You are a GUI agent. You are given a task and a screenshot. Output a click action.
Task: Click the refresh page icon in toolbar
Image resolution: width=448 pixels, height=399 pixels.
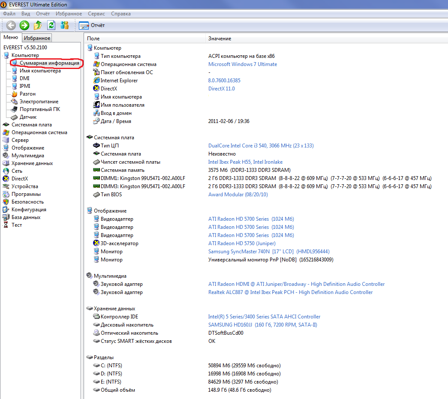pos(51,25)
